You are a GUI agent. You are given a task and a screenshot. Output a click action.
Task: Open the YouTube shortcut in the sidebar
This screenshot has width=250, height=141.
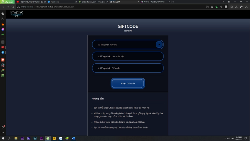coord(3,47)
